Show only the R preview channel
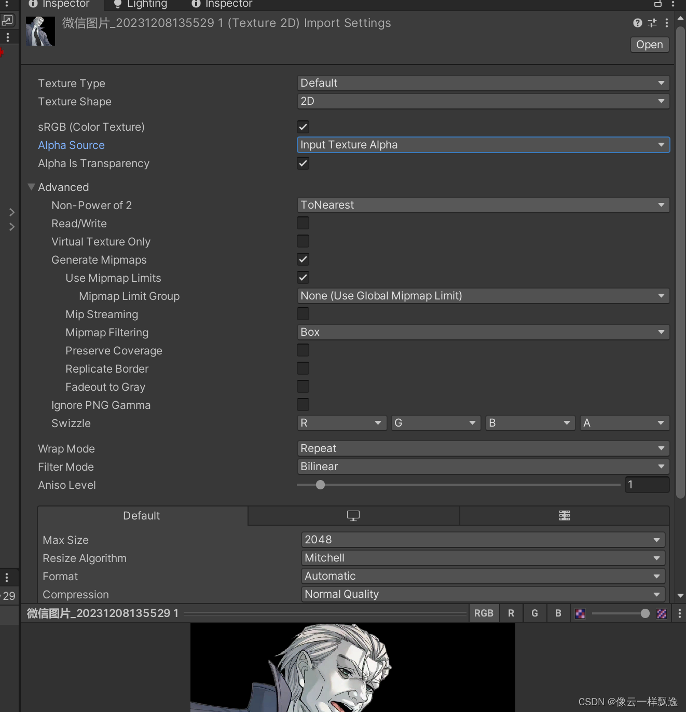This screenshot has width=686, height=712. 511,613
